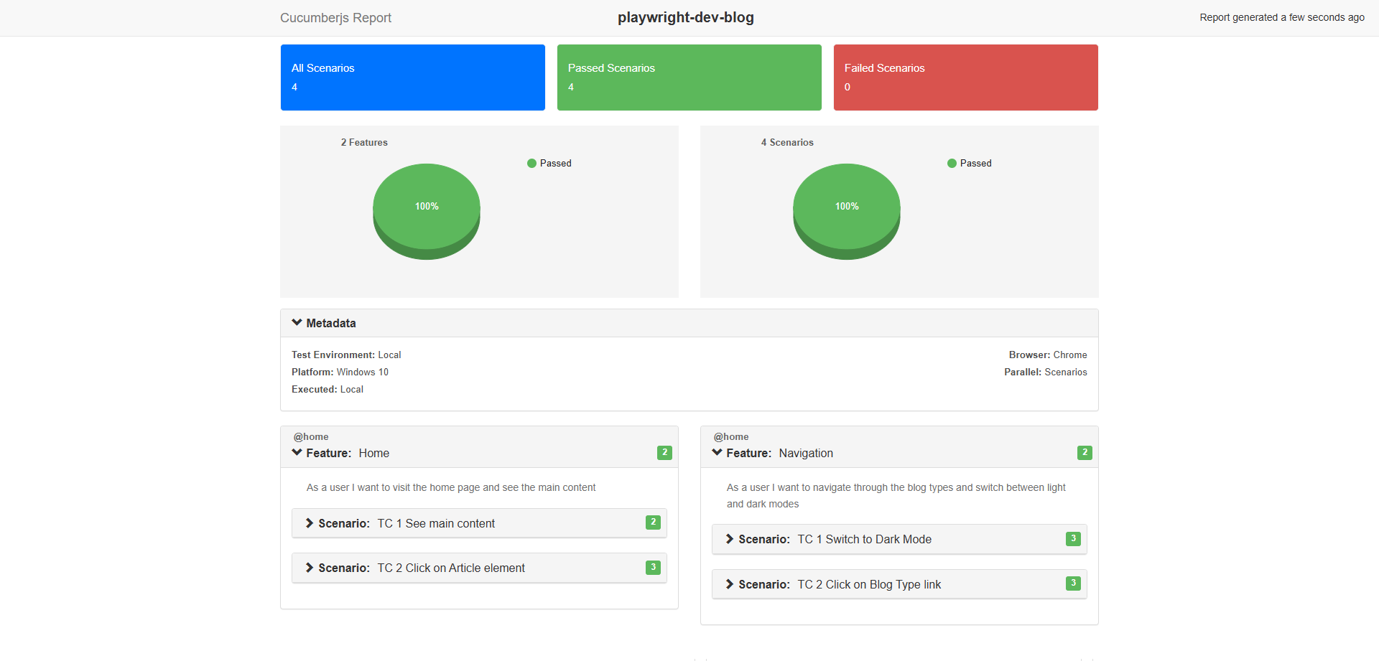
Task: Collapse the Metadata section
Action: 297,322
